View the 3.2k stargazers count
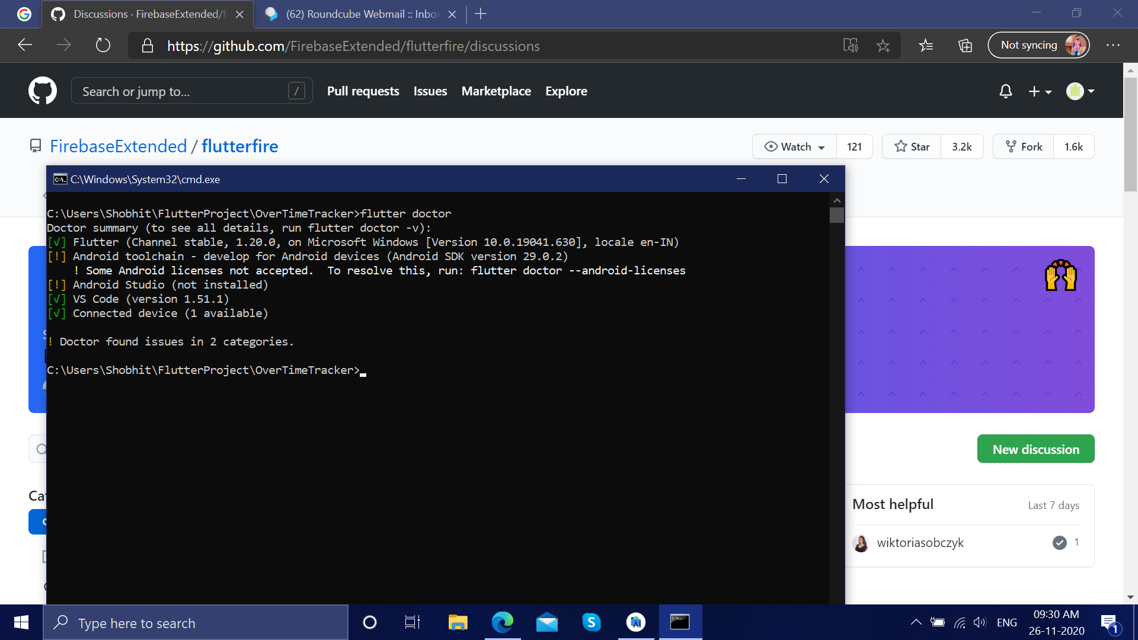This screenshot has width=1138, height=640. [x=962, y=146]
